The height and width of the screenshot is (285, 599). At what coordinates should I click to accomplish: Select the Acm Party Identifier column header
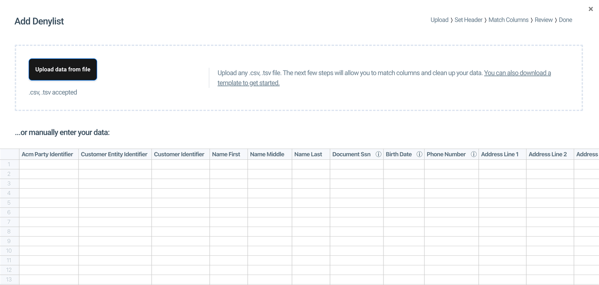point(49,154)
